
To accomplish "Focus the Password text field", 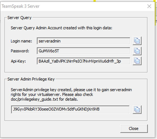I will [83, 51].
